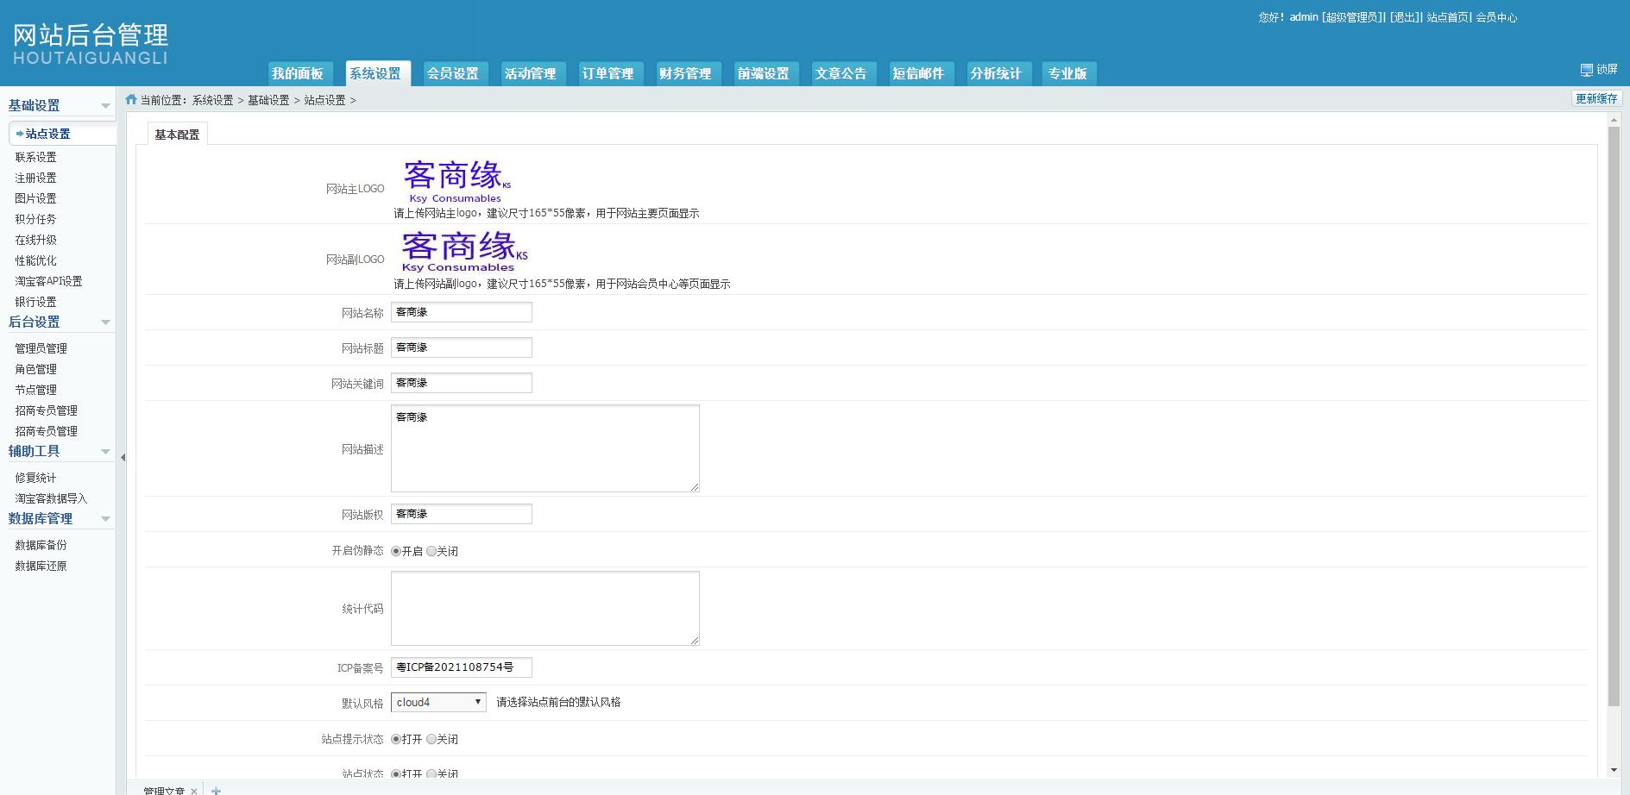Switch to the 会员设置 navigation tab
Image resolution: width=1630 pixels, height=795 pixels.
tap(453, 73)
